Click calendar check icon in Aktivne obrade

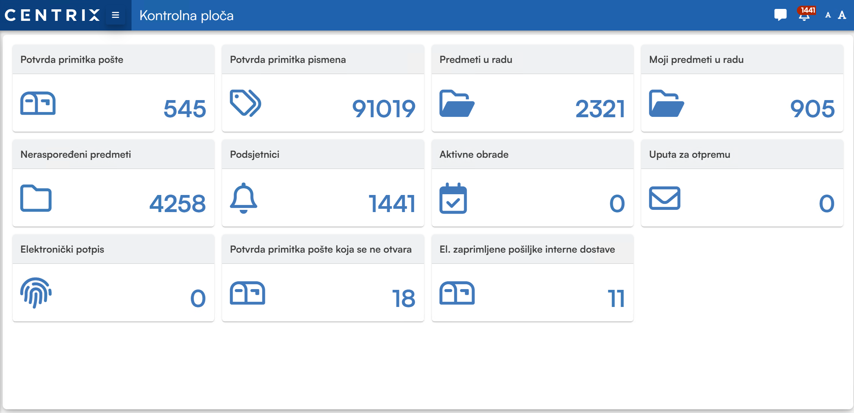pos(453,198)
